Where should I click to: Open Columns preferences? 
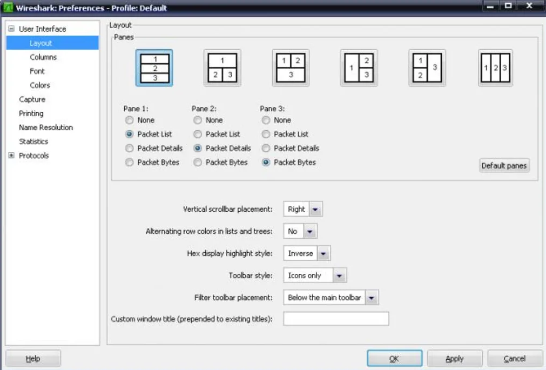click(x=43, y=57)
